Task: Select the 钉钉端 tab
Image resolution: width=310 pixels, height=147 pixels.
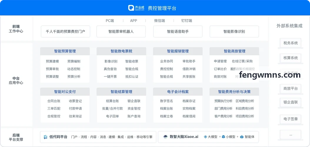Action: pyautogui.click(x=187, y=21)
